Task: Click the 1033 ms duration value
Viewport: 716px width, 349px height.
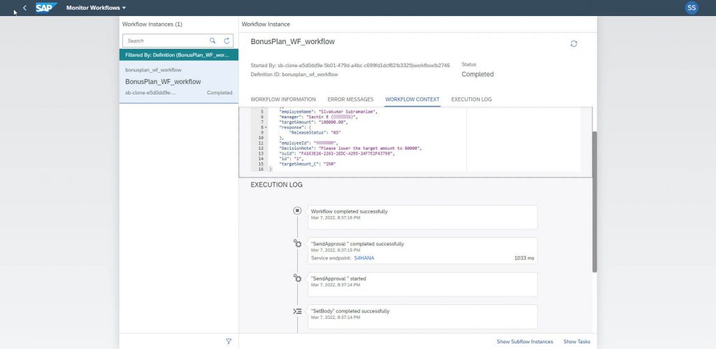Action: coord(524,258)
